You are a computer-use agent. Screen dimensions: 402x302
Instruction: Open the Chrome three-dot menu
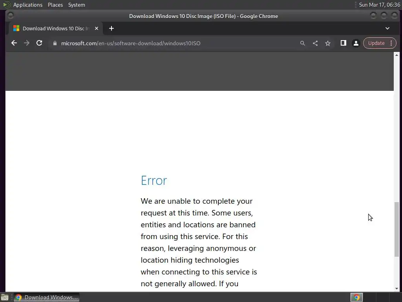(x=391, y=43)
